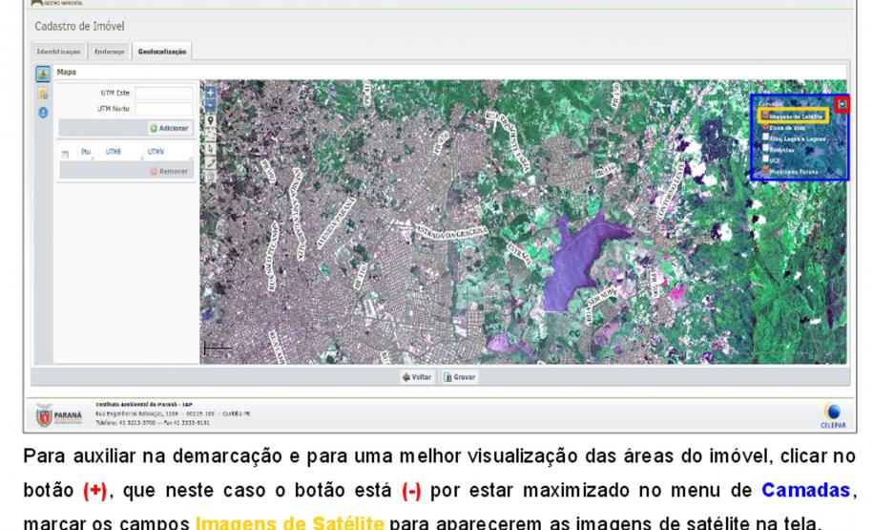Click the trash delete tool on map toolbar
This screenshot has height=530, width=873.
click(x=211, y=177)
